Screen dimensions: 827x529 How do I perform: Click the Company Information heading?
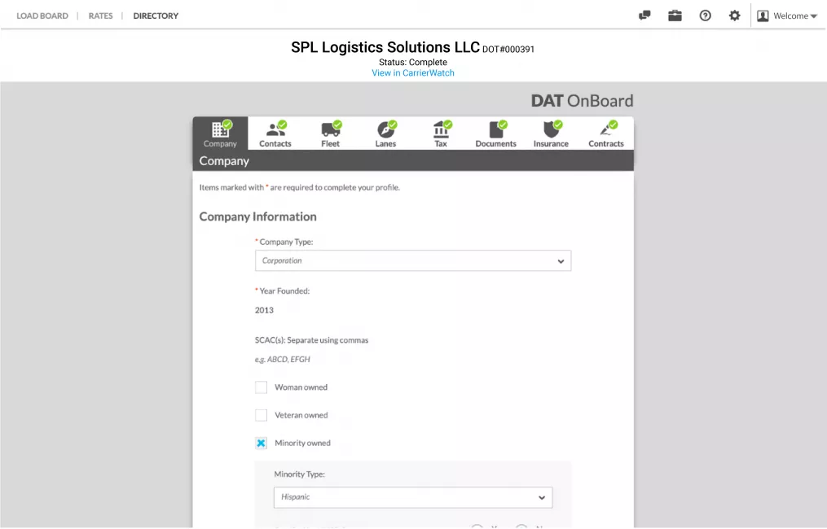[258, 216]
